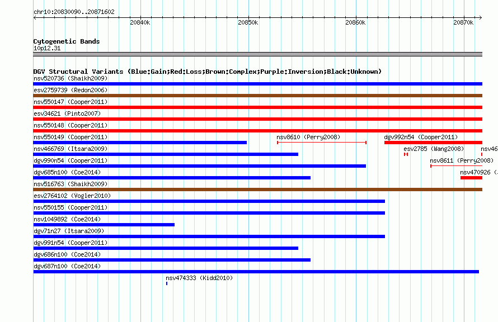Click the brown esv2759739 (Redon2006) bar
This screenshot has width=498, height=322.
pyautogui.click(x=257, y=96)
